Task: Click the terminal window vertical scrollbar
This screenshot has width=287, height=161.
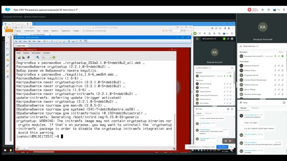Action: pos(174,130)
